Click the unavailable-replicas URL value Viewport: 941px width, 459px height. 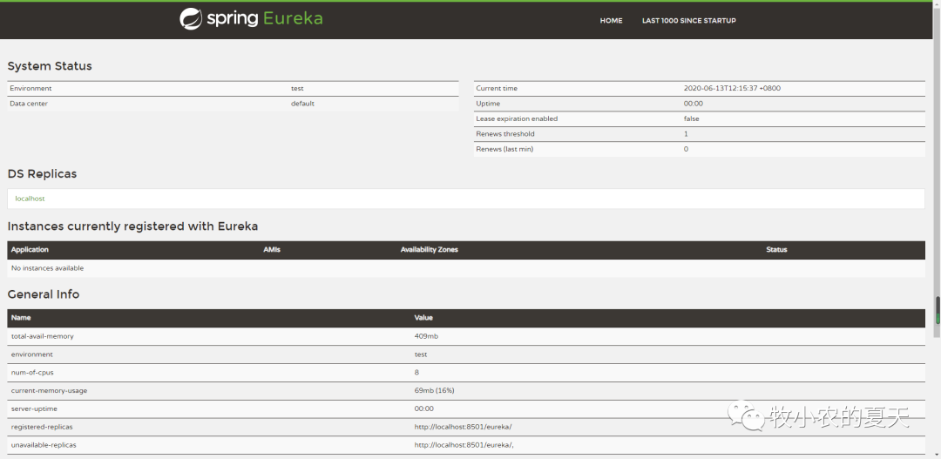pos(464,444)
